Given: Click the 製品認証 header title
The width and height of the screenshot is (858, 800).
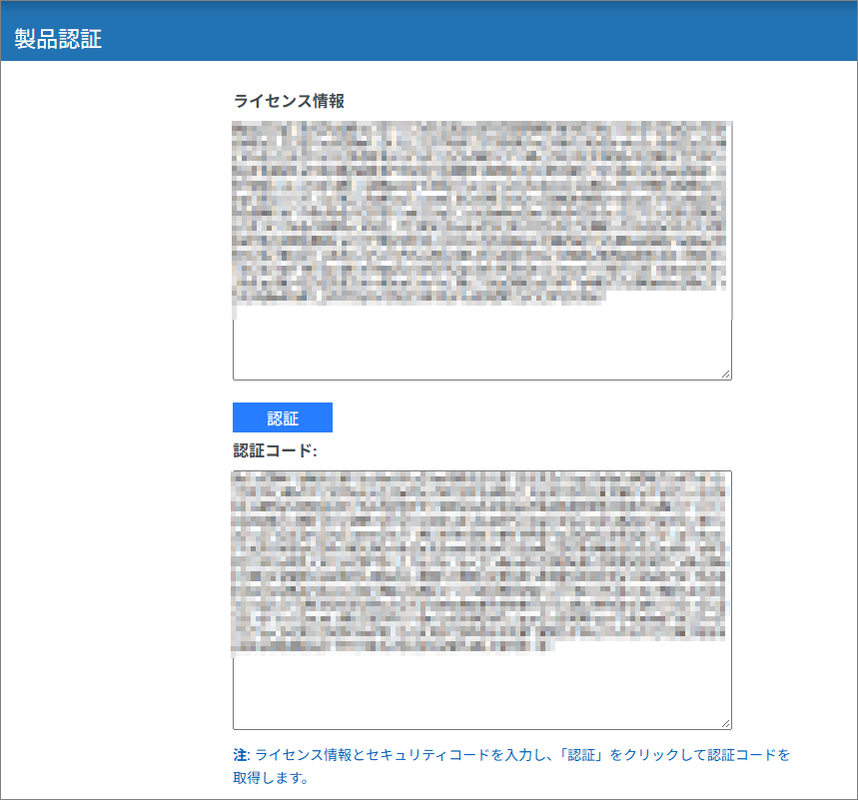Looking at the screenshot, I should (58, 39).
